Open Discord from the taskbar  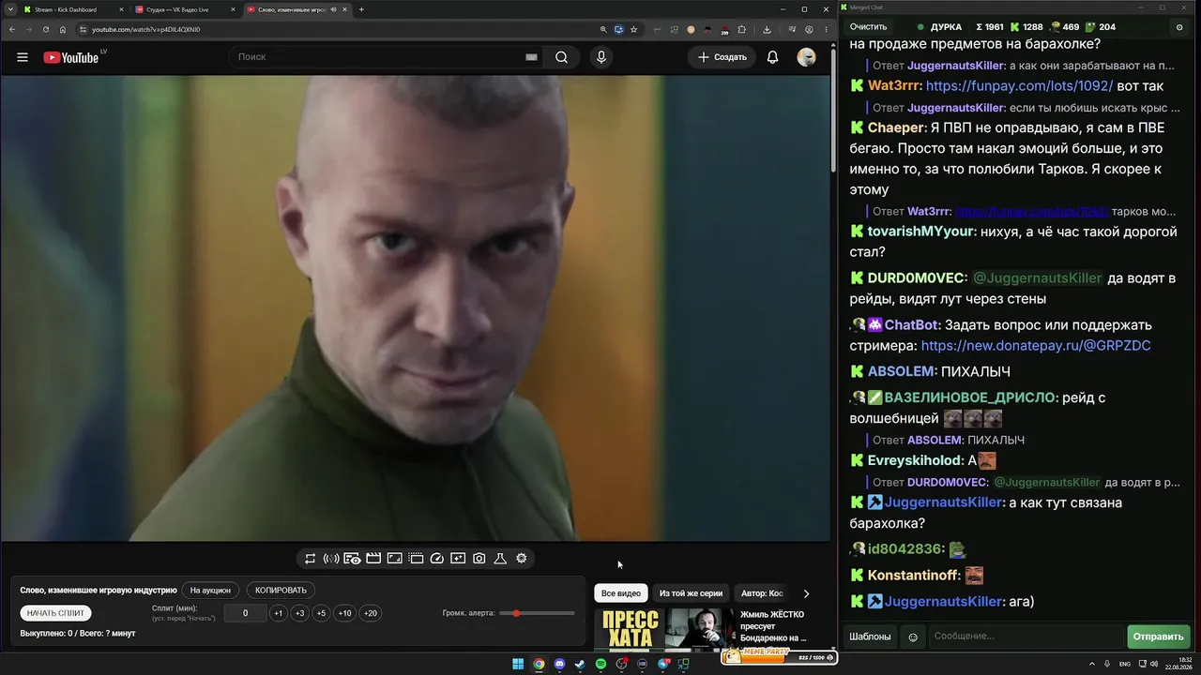point(559,665)
